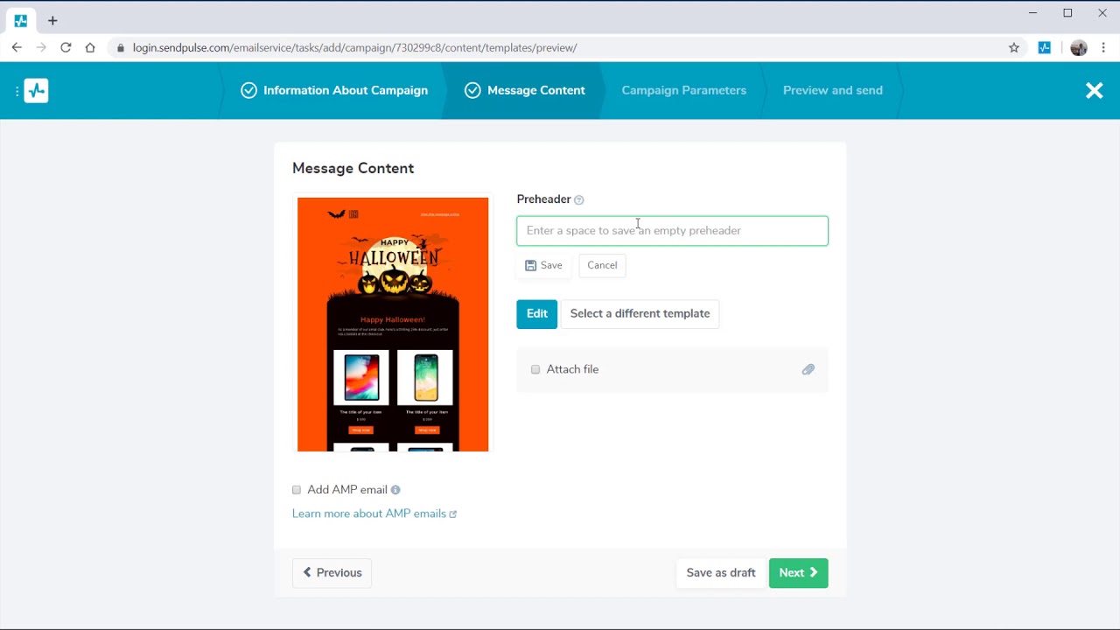The width and height of the screenshot is (1120, 630).
Task: Click the browser reload icon
Action: pyautogui.click(x=66, y=47)
